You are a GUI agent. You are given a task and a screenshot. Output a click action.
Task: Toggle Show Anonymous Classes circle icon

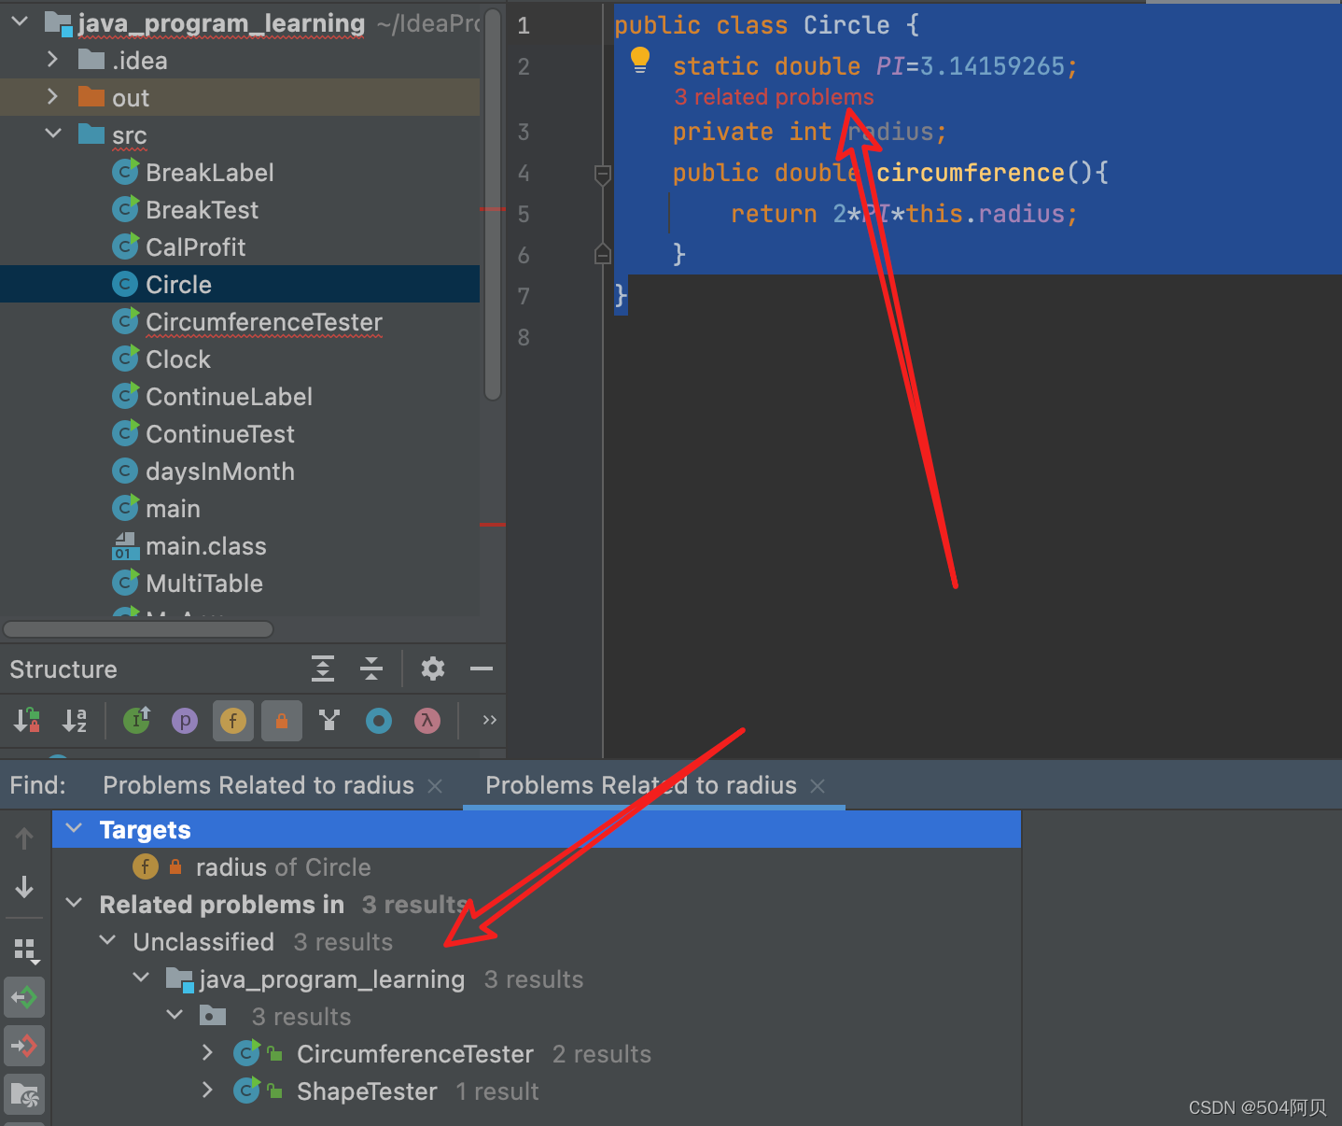point(379,720)
